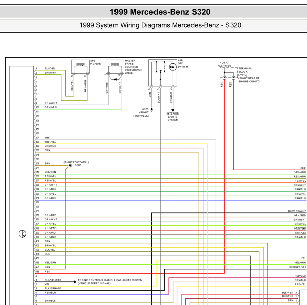Click the SPS P-Valve solenoid symbol
The image size is (307, 305).
coord(81,67)
